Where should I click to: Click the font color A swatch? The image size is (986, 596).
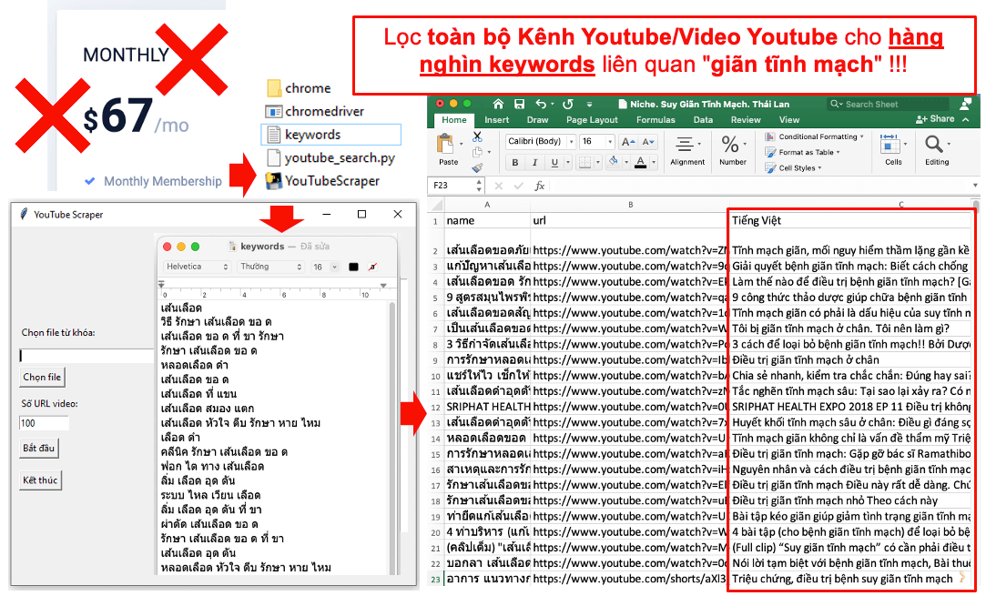coord(640,163)
